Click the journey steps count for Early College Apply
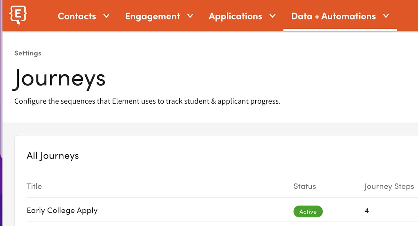The width and height of the screenshot is (418, 226). 366,210
